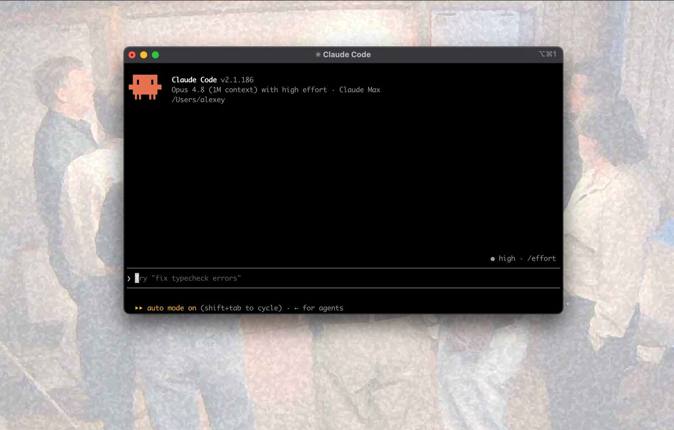Screen dimensions: 674x430
Task: Click the prompt chevron beside the input
Action: pyautogui.click(x=129, y=278)
